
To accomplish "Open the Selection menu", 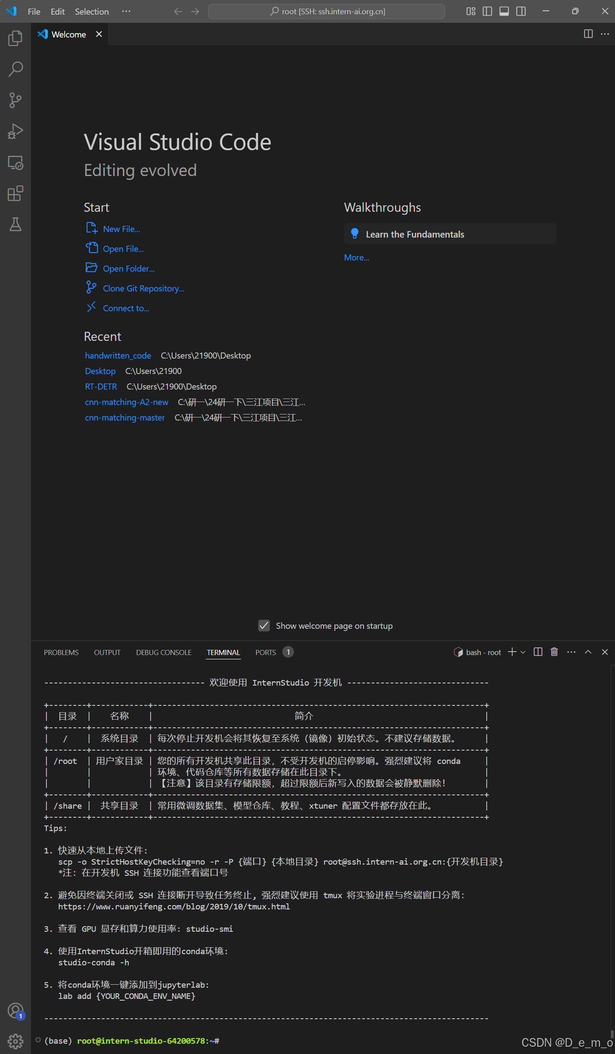I will point(92,12).
